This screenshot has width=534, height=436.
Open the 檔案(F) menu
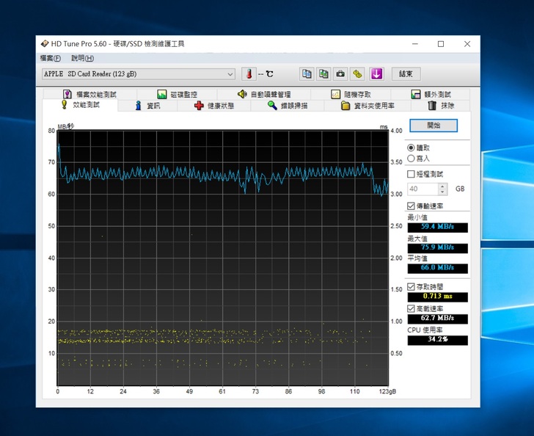[x=51, y=58]
